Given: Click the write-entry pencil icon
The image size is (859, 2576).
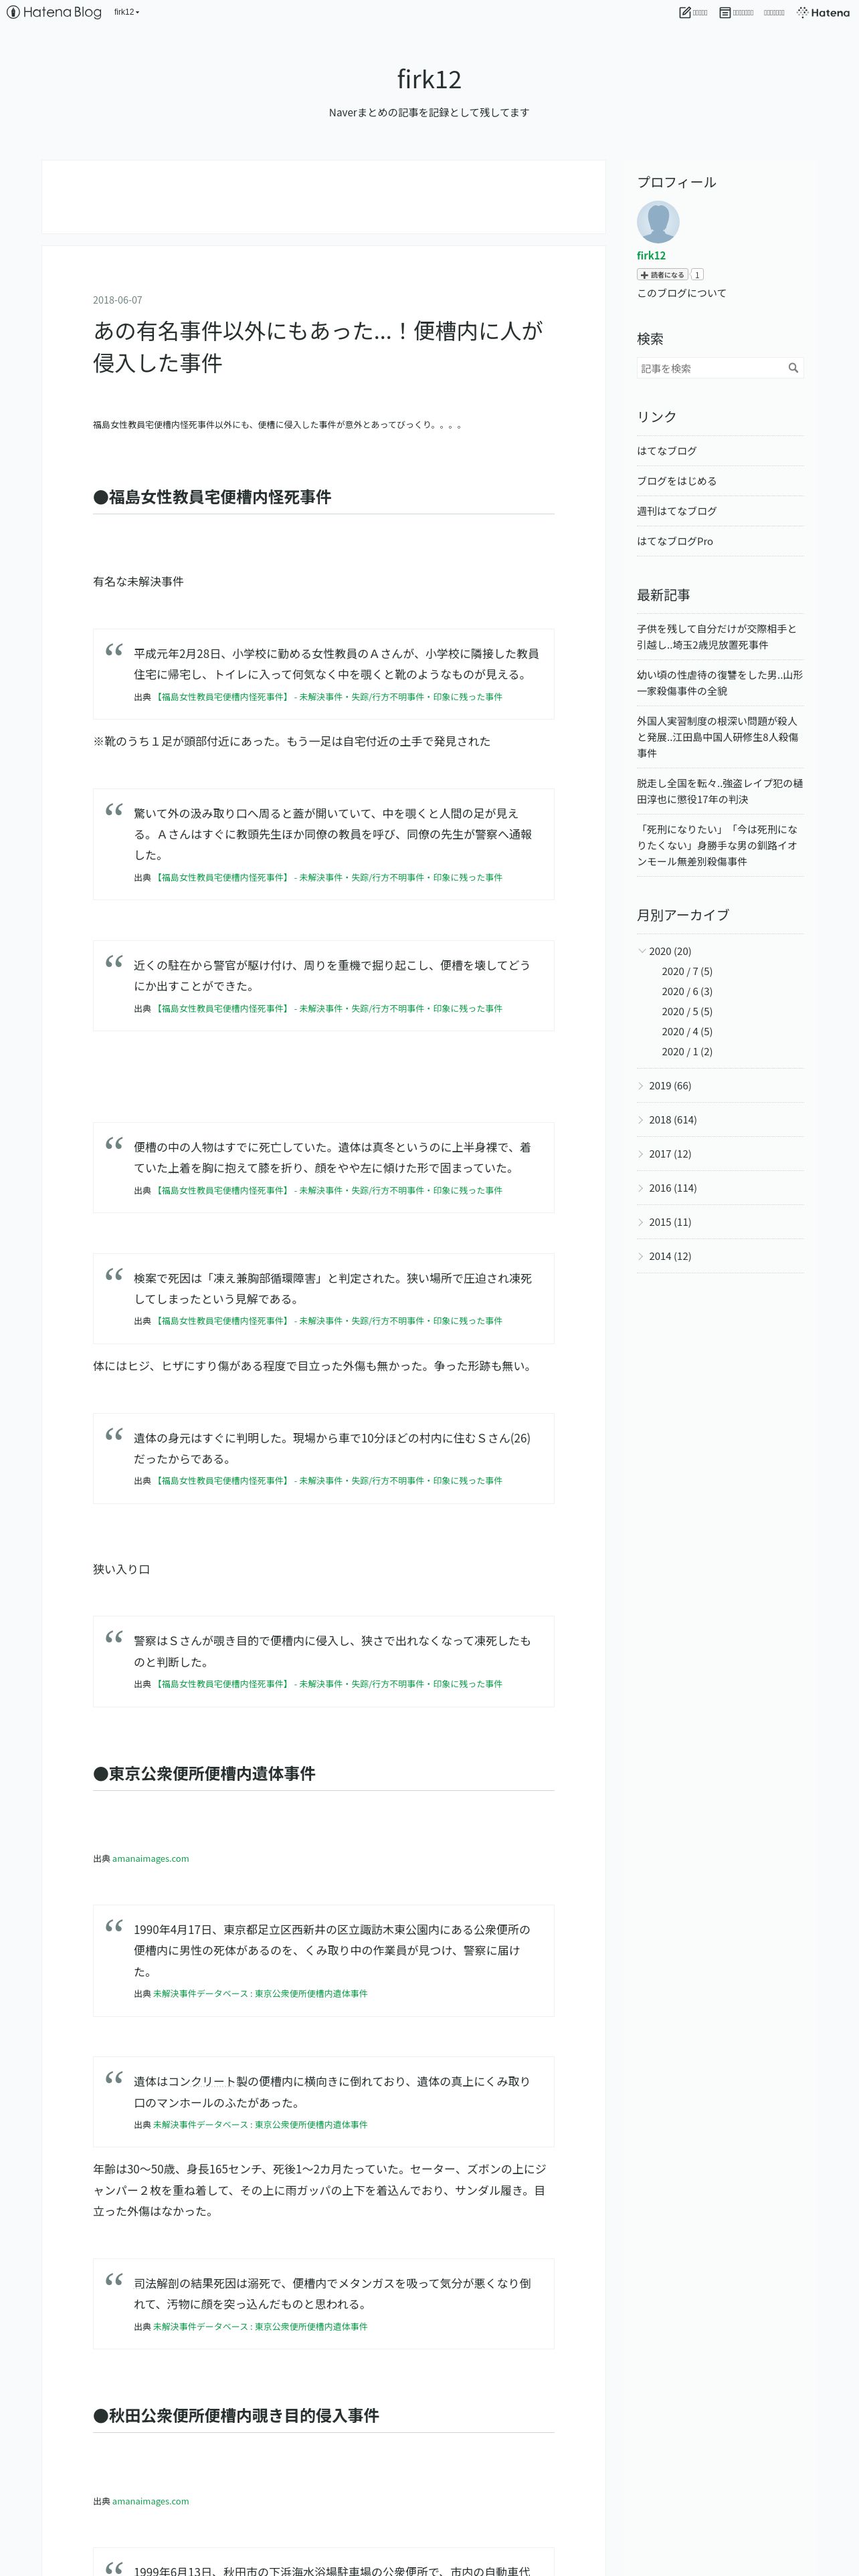Looking at the screenshot, I should coord(685,12).
